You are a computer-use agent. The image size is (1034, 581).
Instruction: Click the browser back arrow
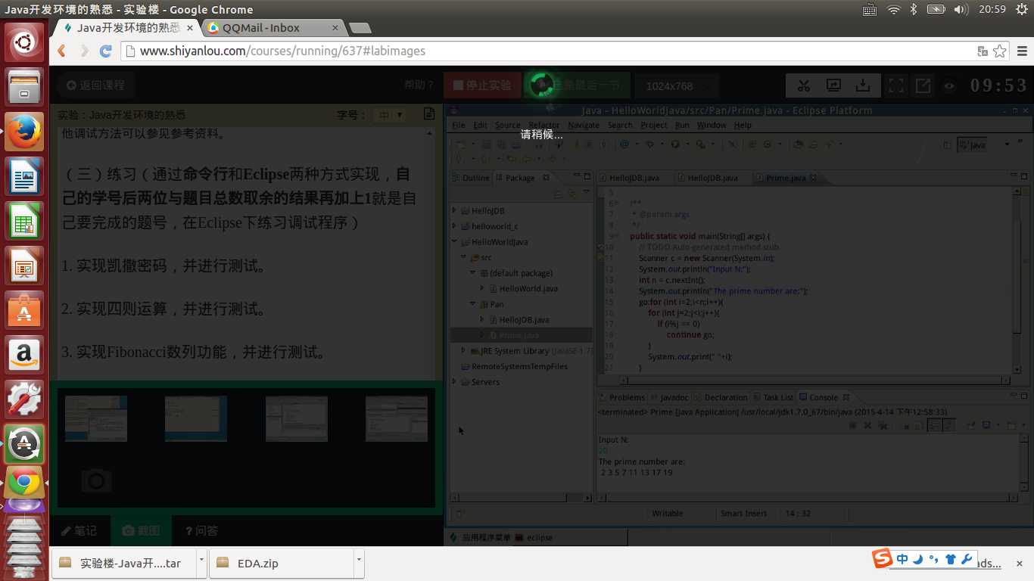click(x=62, y=51)
